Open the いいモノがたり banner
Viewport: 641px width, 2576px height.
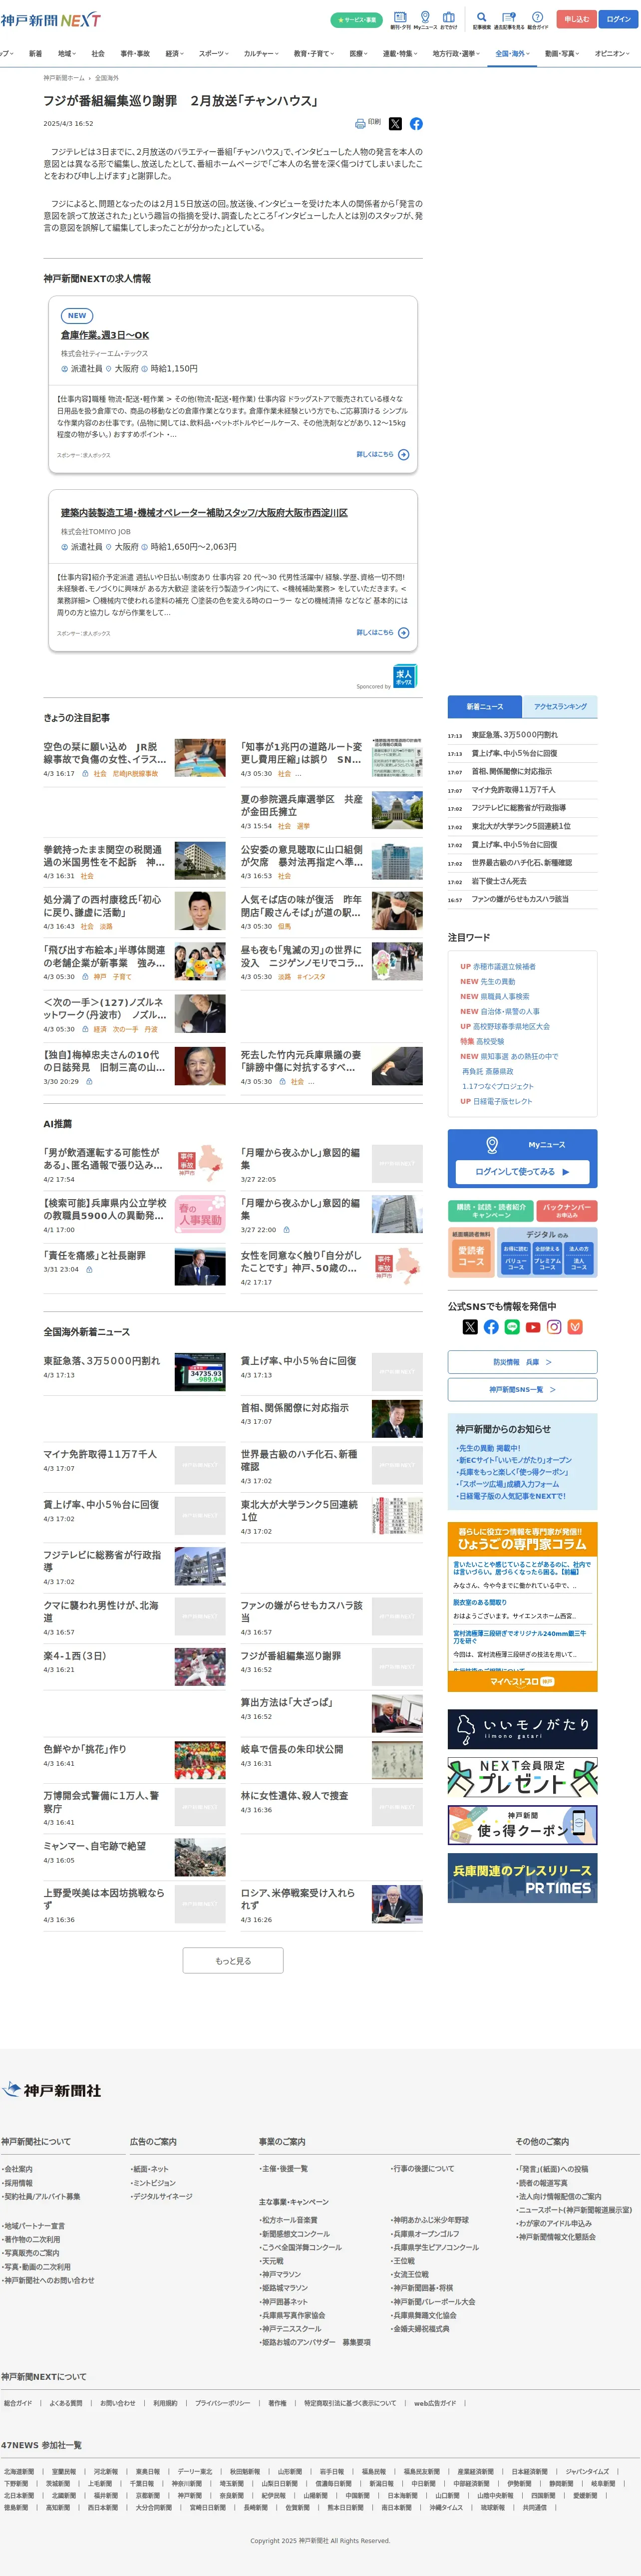pos(523,1729)
